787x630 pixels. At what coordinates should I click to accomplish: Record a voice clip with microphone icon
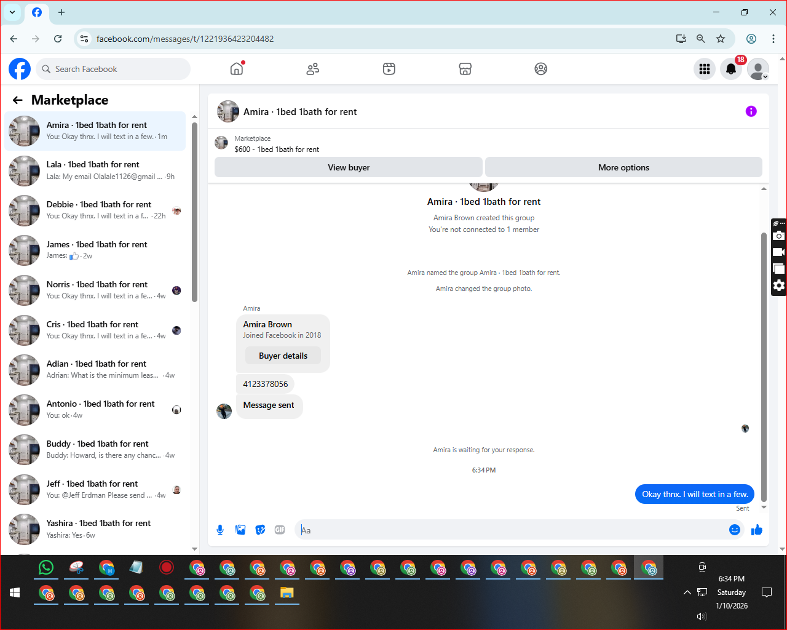(x=220, y=530)
